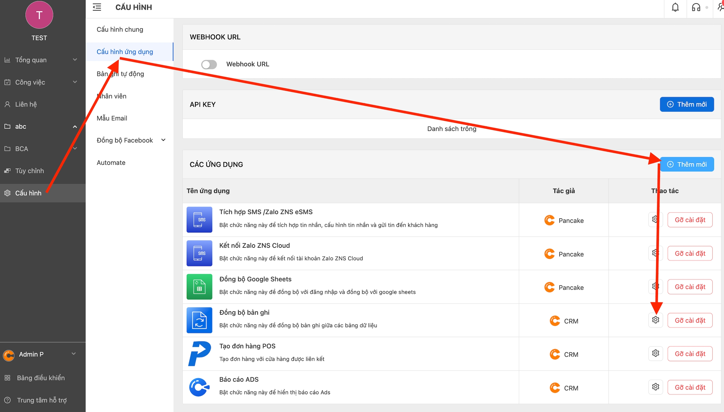The height and width of the screenshot is (412, 724).
Task: Open settings gear for Đồng bộ bản ghi
Action: pos(655,320)
